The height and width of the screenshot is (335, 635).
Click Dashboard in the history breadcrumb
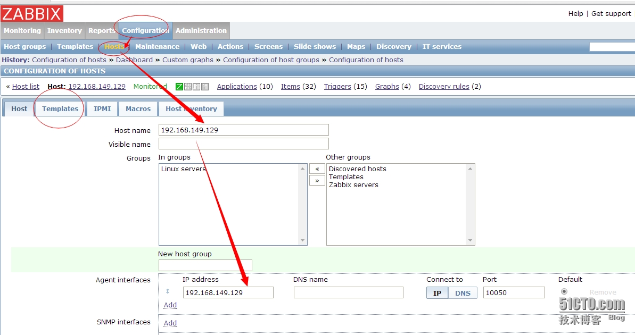tap(134, 60)
